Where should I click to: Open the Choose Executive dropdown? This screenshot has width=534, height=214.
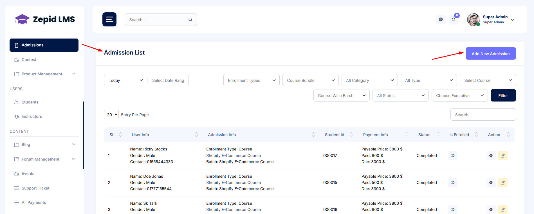point(460,95)
